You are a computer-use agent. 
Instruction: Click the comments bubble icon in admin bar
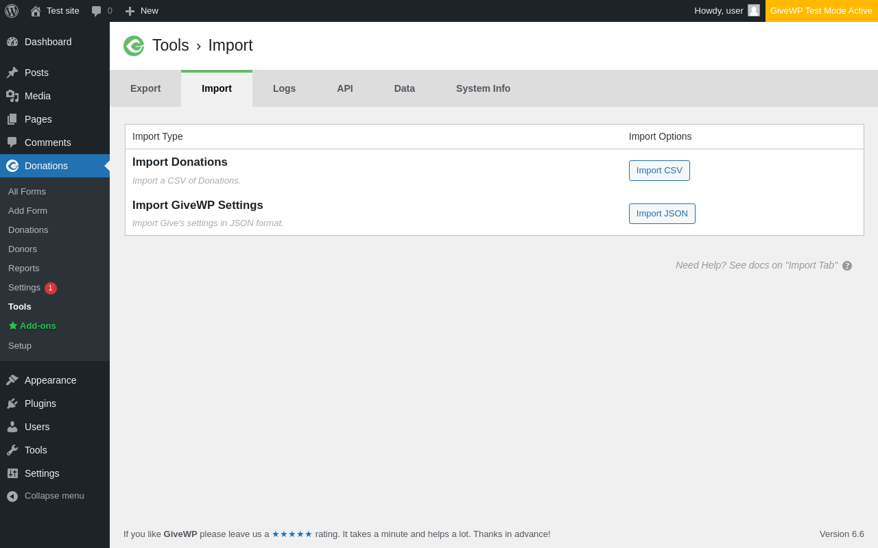[x=97, y=11]
